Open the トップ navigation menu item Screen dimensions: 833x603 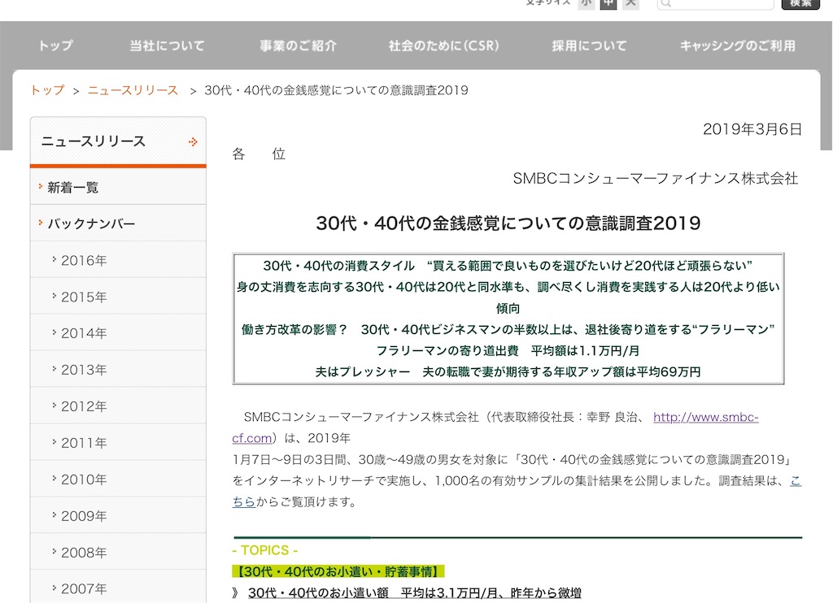(55, 46)
